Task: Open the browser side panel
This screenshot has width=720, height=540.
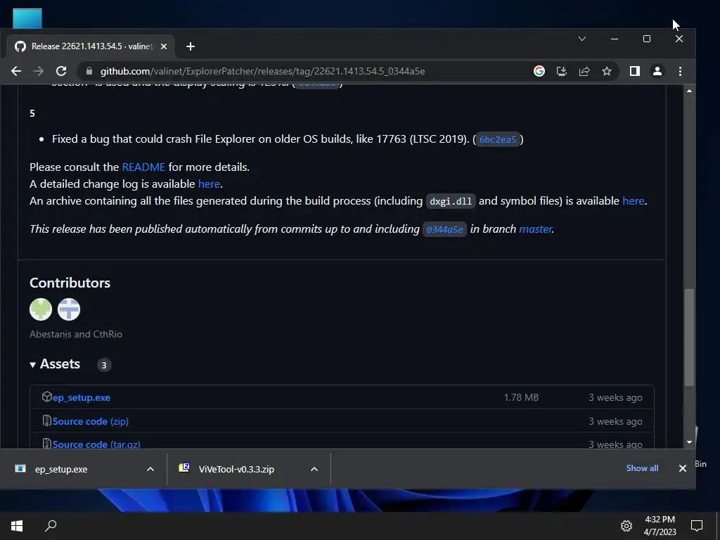Action: (635, 71)
